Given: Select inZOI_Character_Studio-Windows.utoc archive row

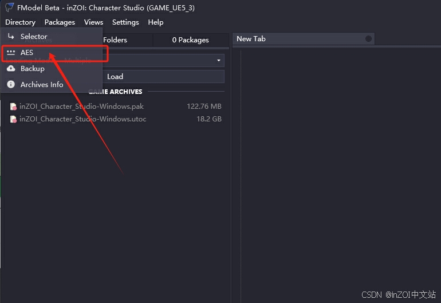Looking at the screenshot, I should [x=115, y=119].
